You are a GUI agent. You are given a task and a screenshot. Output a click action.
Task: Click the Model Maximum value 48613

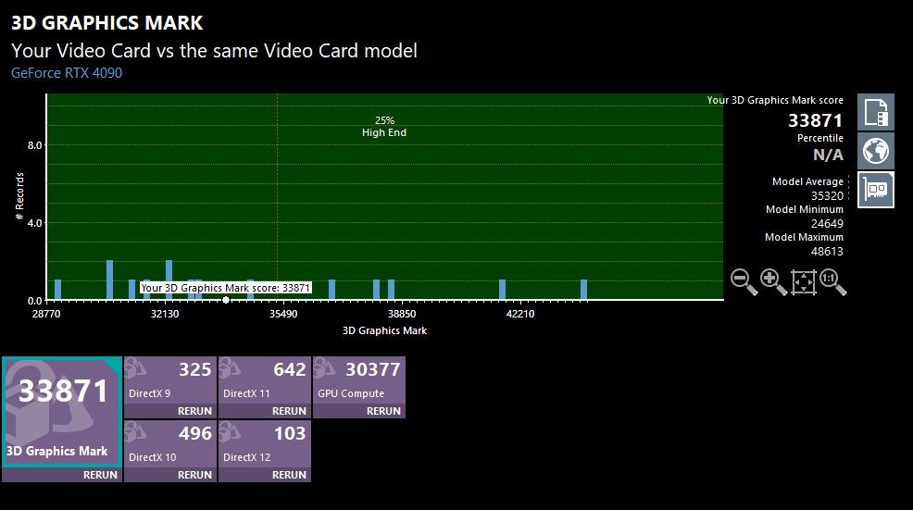pyautogui.click(x=827, y=252)
